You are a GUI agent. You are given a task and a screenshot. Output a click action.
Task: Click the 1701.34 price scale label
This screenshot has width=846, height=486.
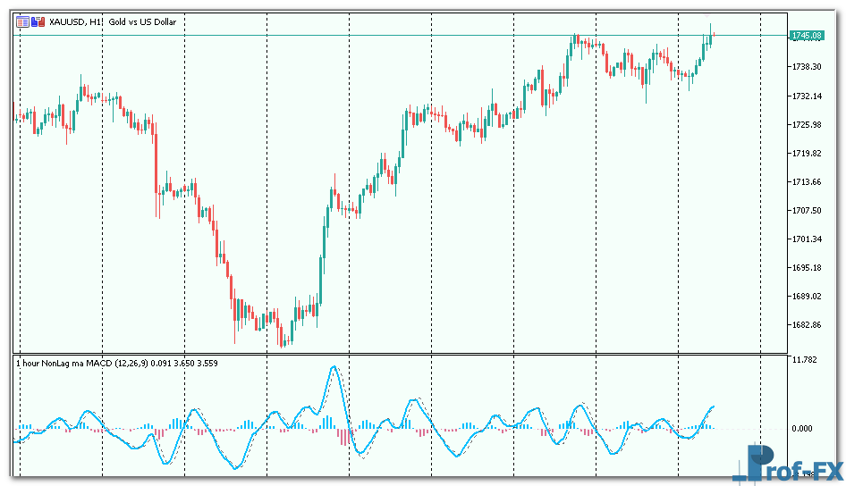click(x=807, y=239)
